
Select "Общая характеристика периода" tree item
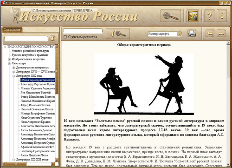click(x=38, y=80)
